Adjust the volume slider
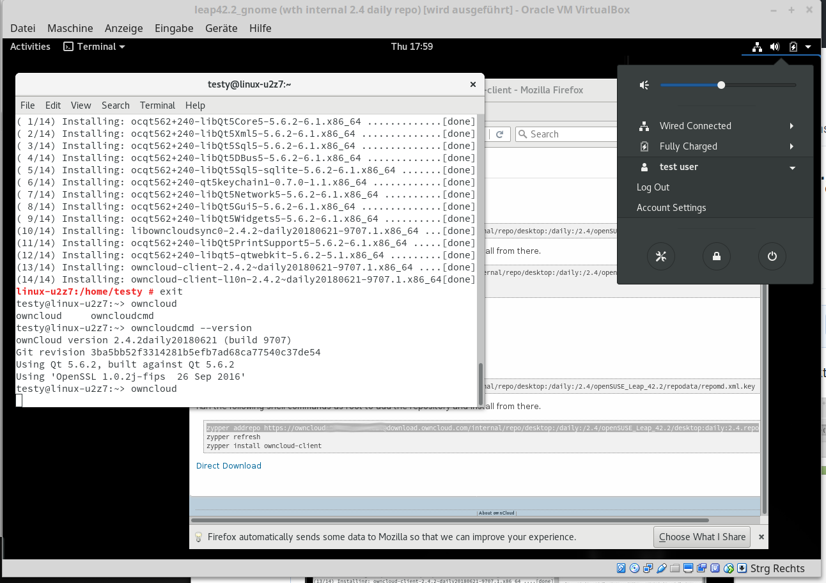This screenshot has width=826, height=583. point(721,84)
